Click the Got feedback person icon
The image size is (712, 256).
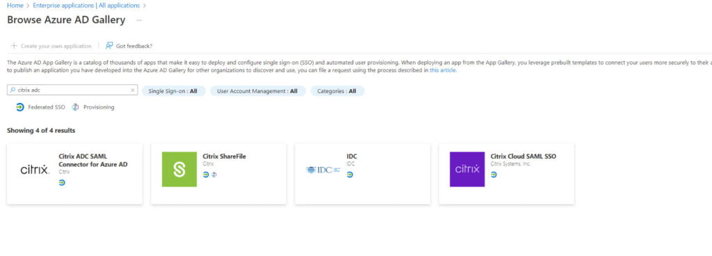109,46
